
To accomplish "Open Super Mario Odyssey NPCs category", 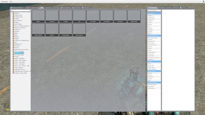I will click(x=21, y=50).
